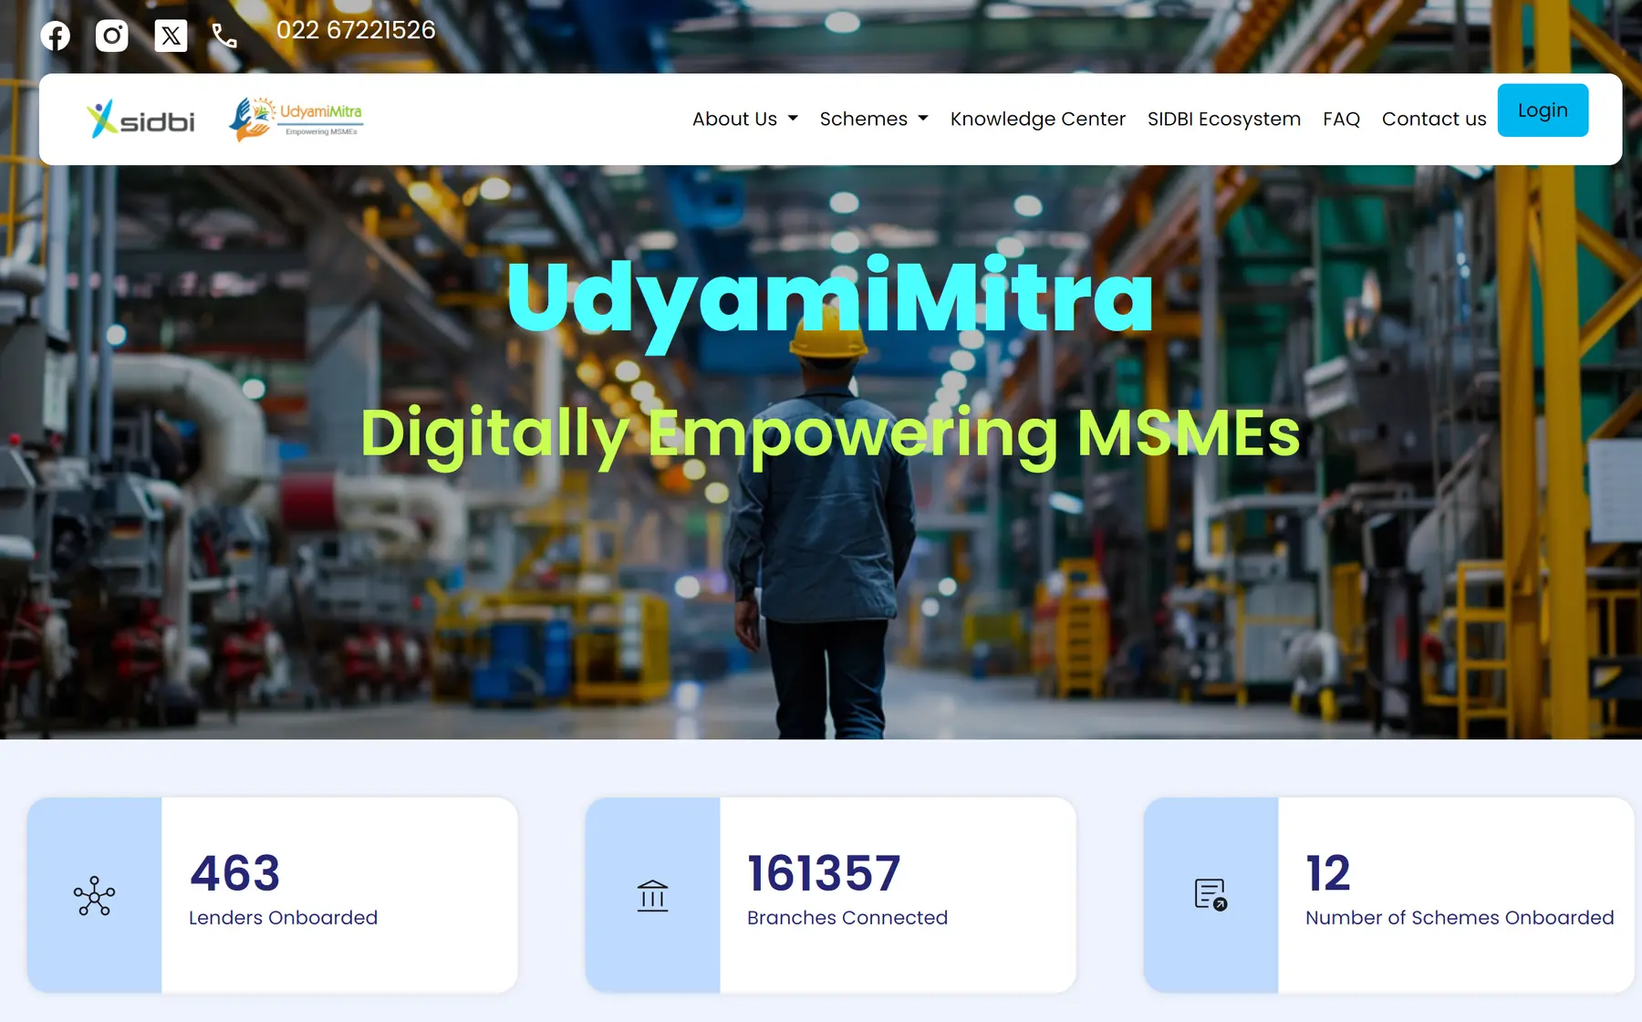Click the phone number 022 67221526

[x=356, y=30]
